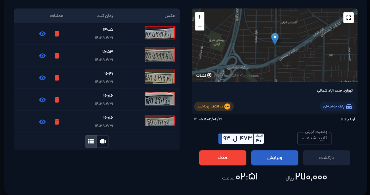Zoom out on the map
370x195 pixels.
pos(200,26)
